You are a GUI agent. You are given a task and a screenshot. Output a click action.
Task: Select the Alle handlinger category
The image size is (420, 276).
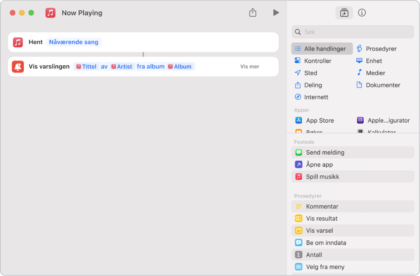(x=322, y=49)
